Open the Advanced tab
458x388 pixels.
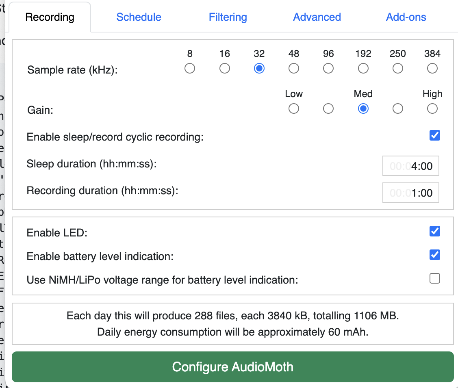[x=317, y=17]
